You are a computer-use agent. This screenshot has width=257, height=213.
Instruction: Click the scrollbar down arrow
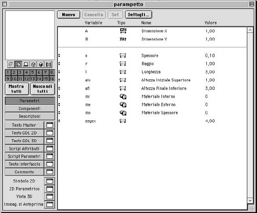(x=250, y=200)
